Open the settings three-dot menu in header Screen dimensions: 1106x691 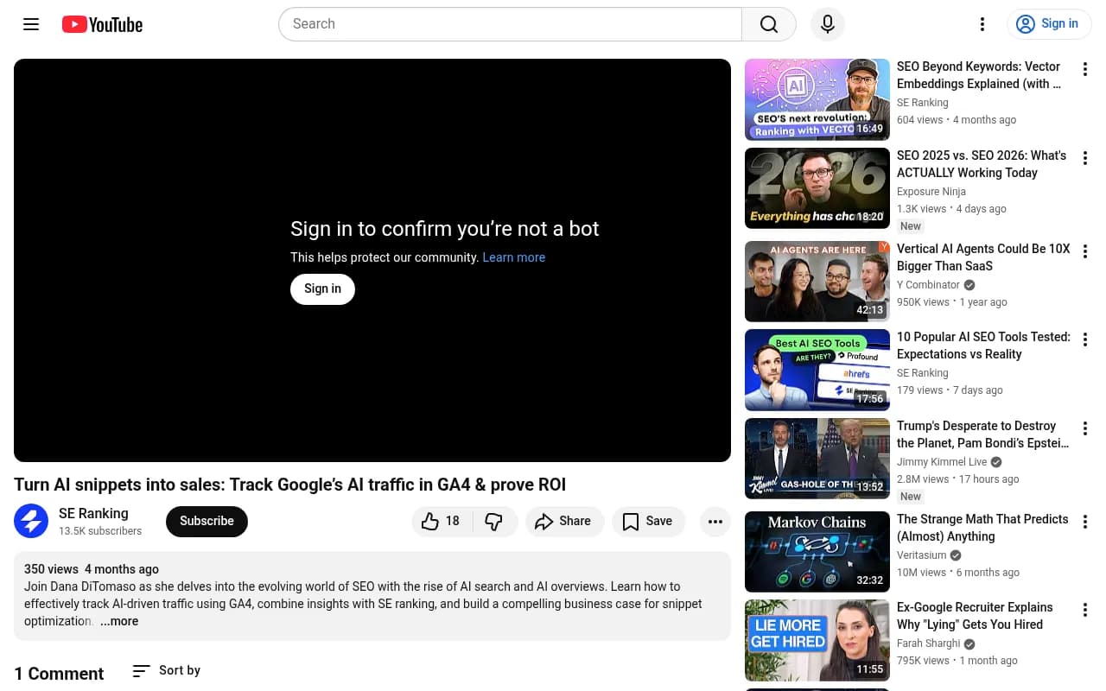982,24
